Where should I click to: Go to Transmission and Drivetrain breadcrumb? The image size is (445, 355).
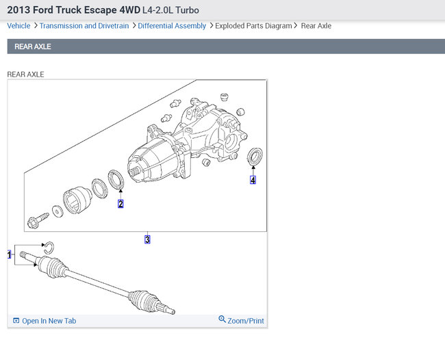point(84,26)
